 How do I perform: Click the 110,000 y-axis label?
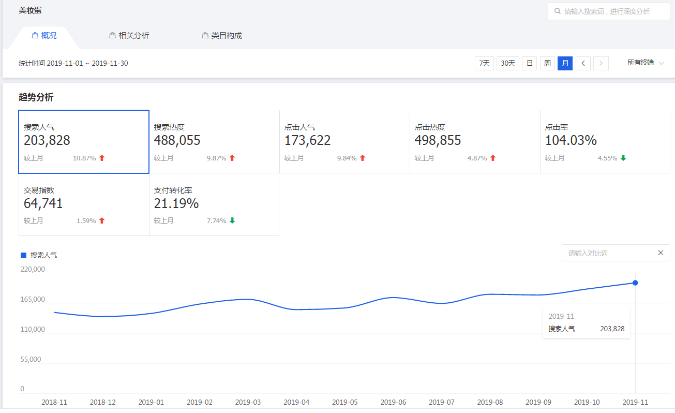[33, 329]
